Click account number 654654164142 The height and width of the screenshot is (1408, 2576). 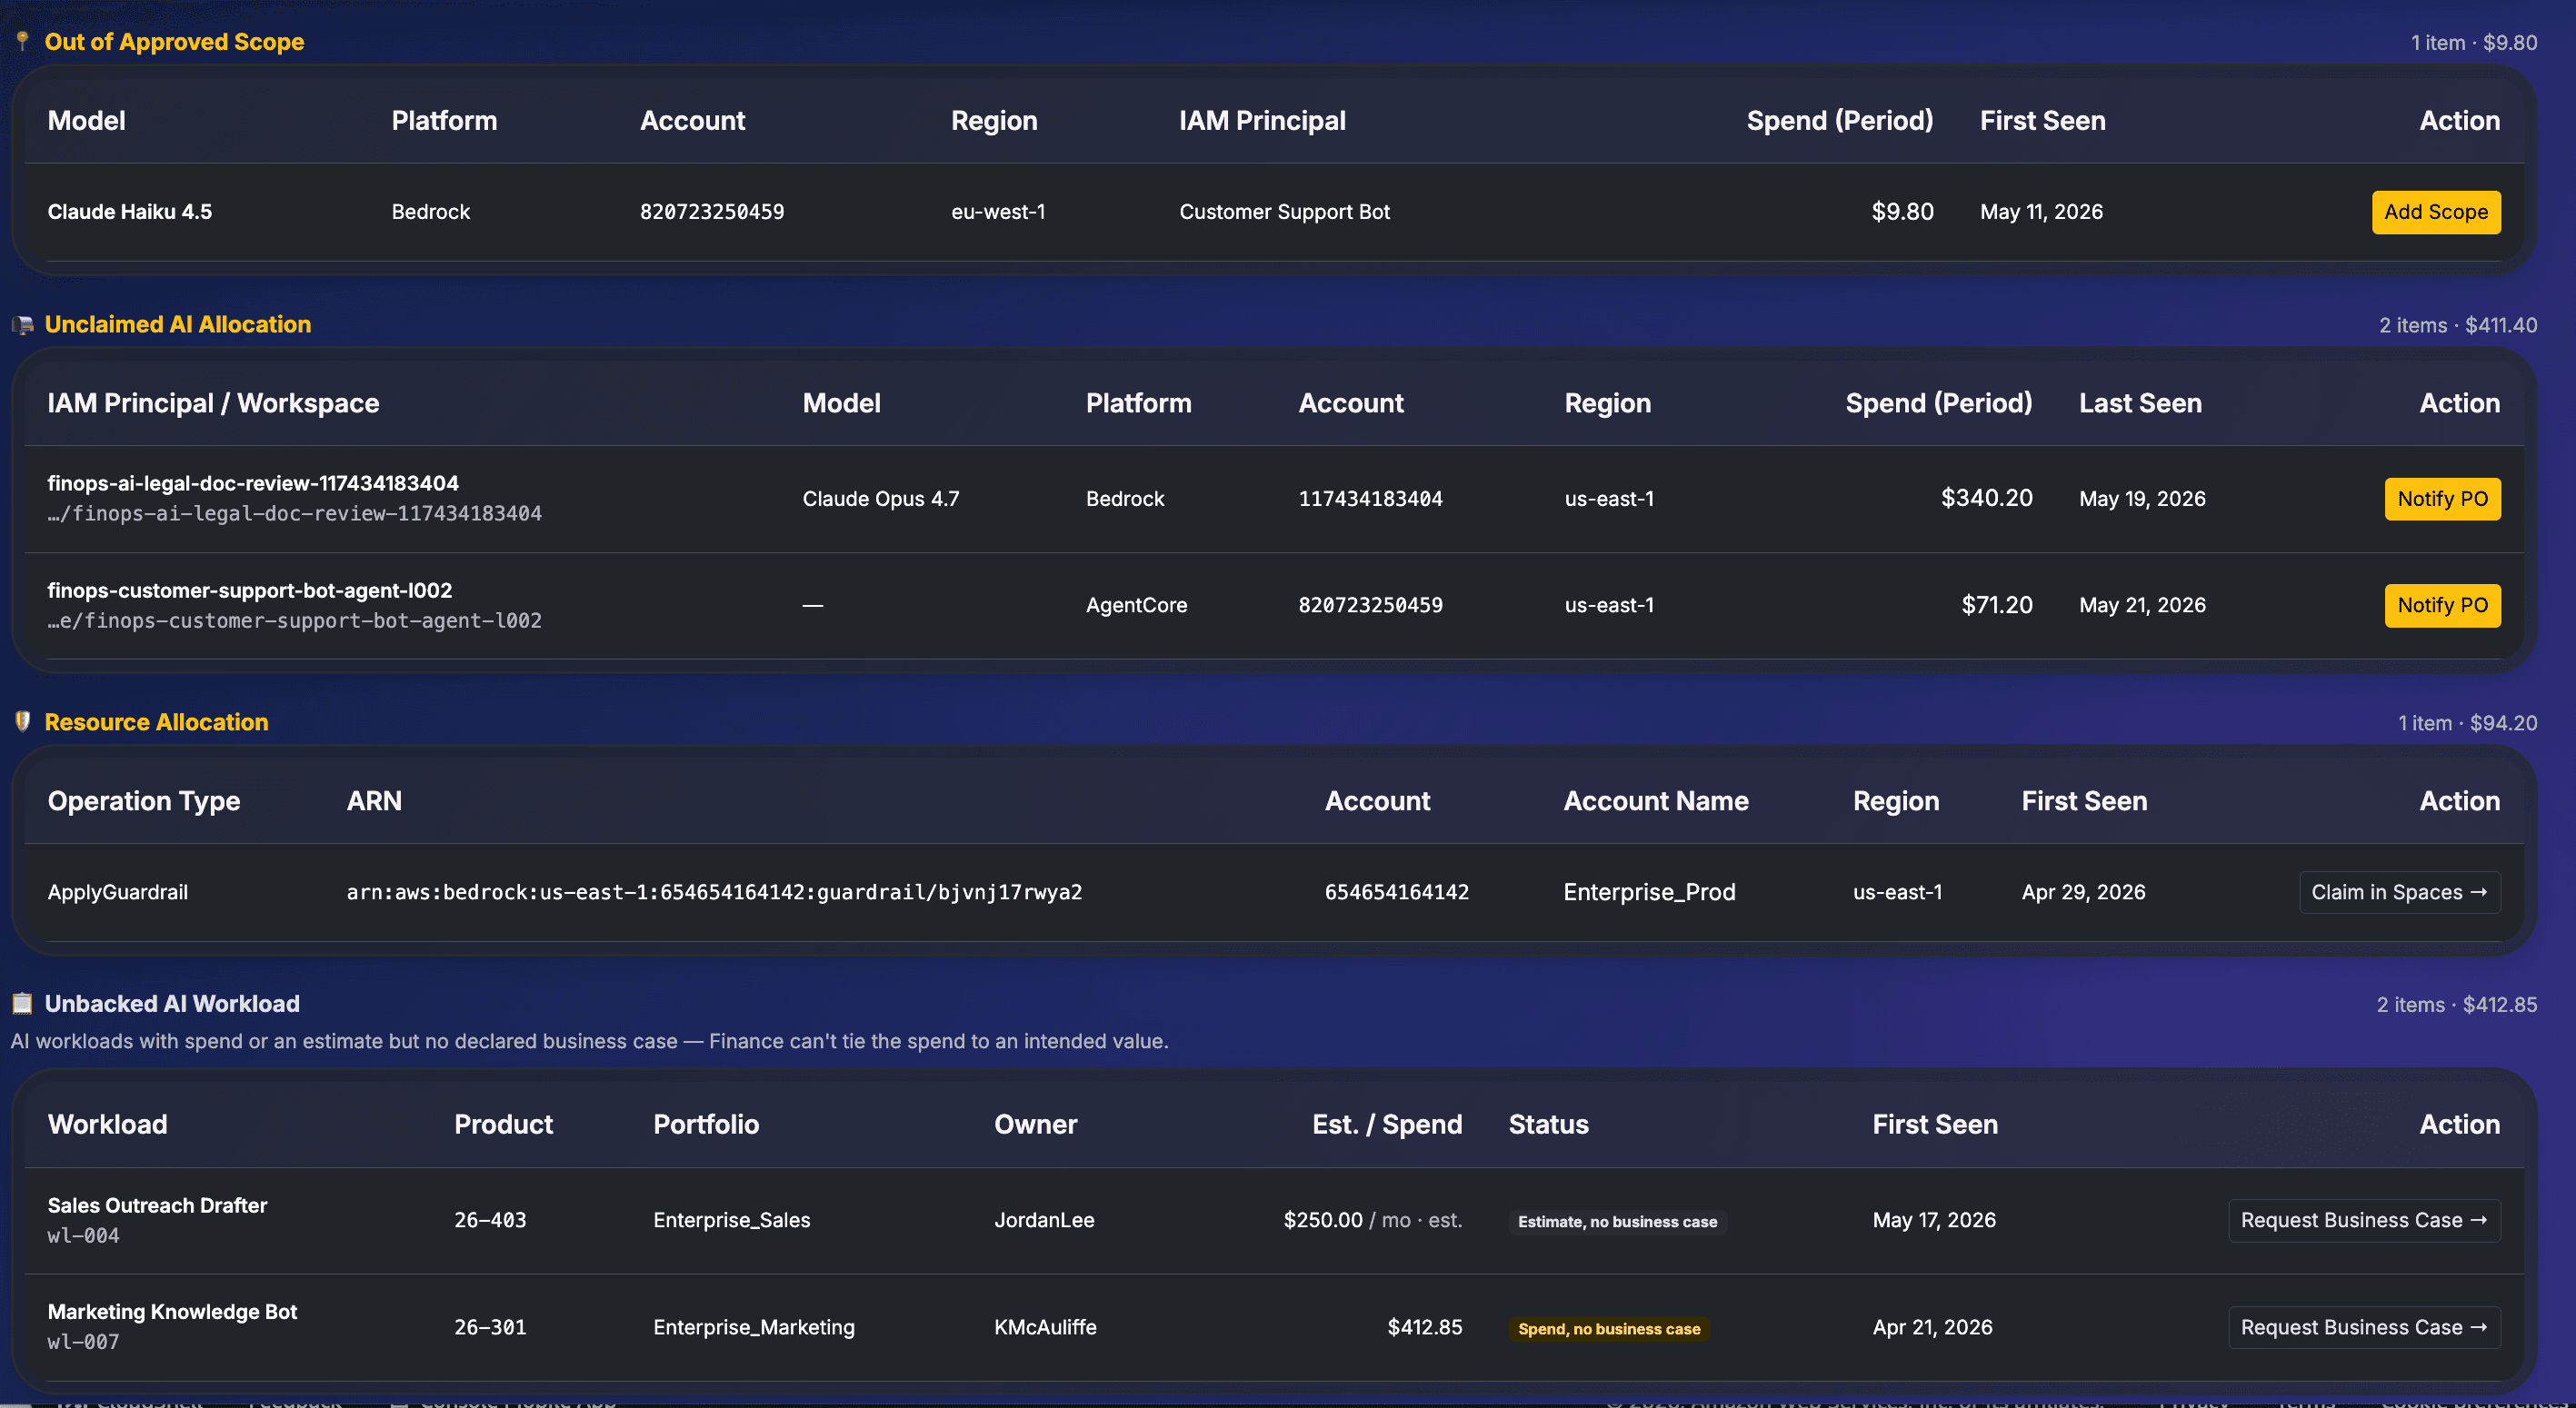click(x=1397, y=892)
